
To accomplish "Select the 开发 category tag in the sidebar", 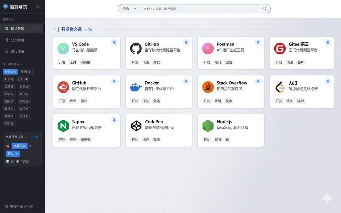I will [10, 72].
